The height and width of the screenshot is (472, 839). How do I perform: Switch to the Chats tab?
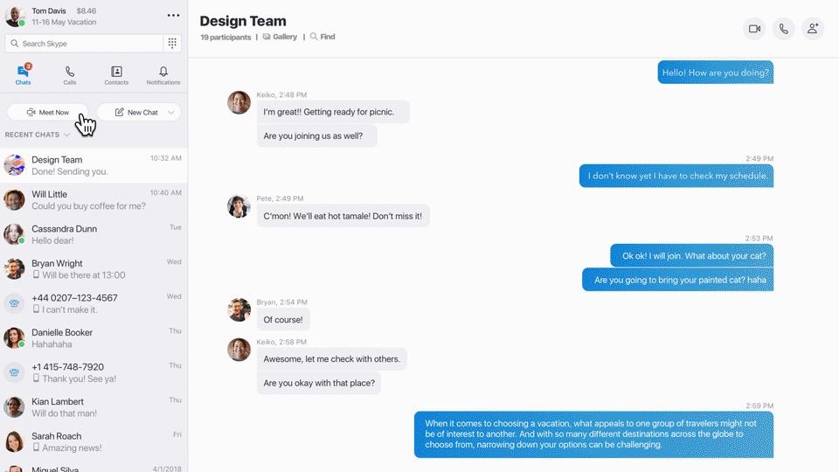click(x=24, y=75)
